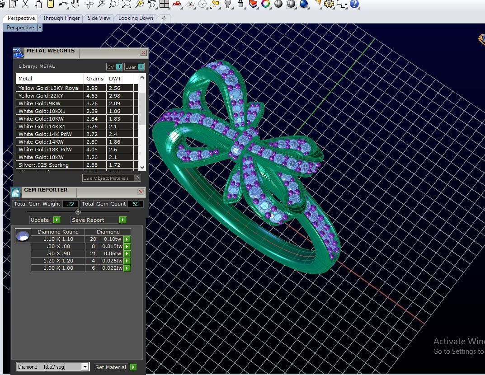Click the metal list scroll down arrow
485x375 pixels.
click(142, 167)
